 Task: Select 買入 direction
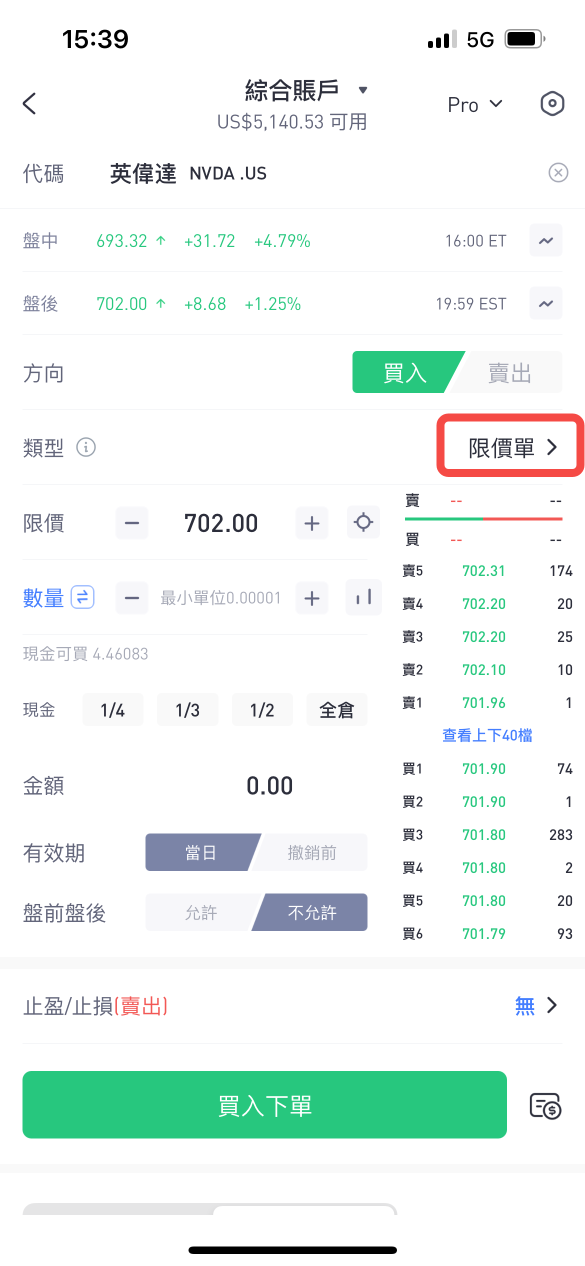coord(405,372)
